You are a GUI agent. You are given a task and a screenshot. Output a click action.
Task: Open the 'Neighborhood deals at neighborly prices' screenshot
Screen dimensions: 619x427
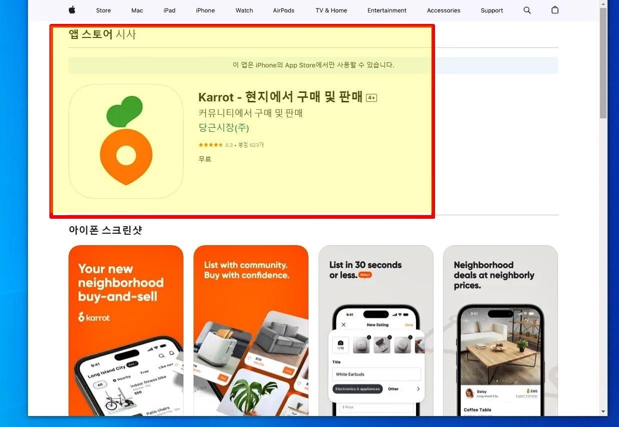pyautogui.click(x=500, y=330)
